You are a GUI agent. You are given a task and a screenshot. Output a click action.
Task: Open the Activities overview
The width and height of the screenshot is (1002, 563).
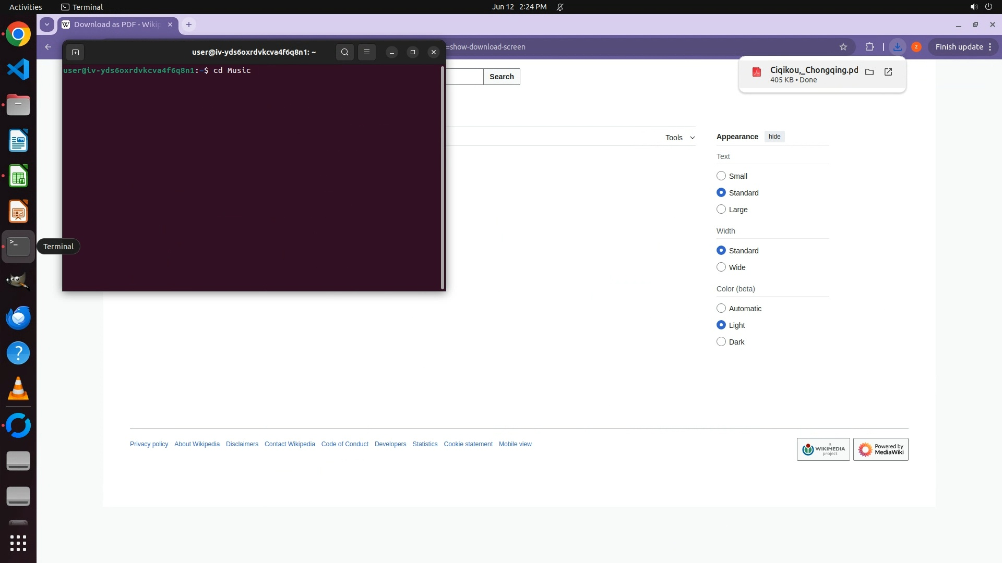[26, 7]
